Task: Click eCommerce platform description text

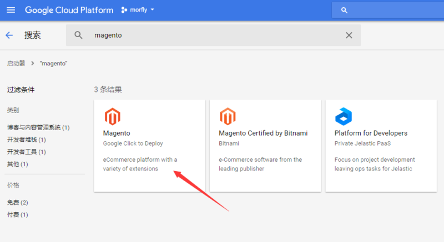Action: [140, 164]
